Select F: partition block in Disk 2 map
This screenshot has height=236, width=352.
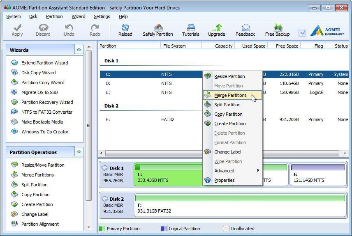pos(240,206)
